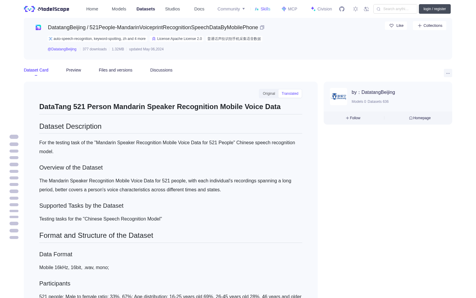Open the ModelScope logo homepage
Screen dimensions: 476x298
(46, 9)
